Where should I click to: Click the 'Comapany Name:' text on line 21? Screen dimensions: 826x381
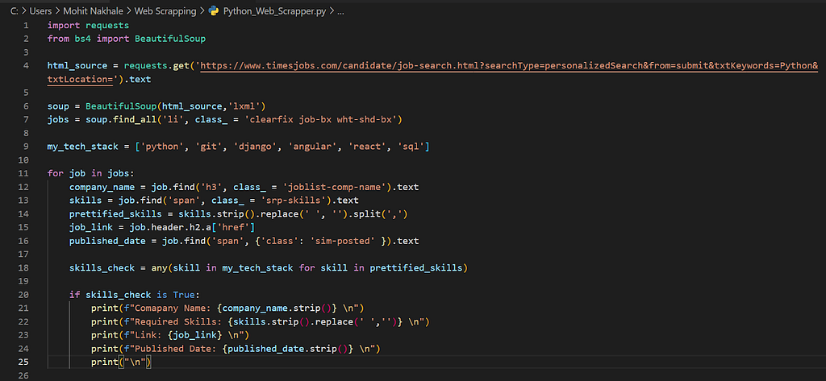(171, 309)
